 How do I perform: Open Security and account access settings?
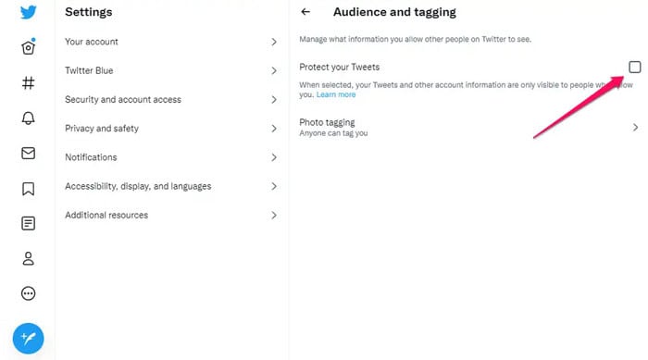(171, 100)
